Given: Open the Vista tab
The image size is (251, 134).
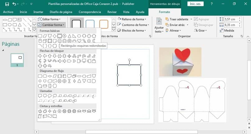Looking at the screenshot, I should coord(126,12).
